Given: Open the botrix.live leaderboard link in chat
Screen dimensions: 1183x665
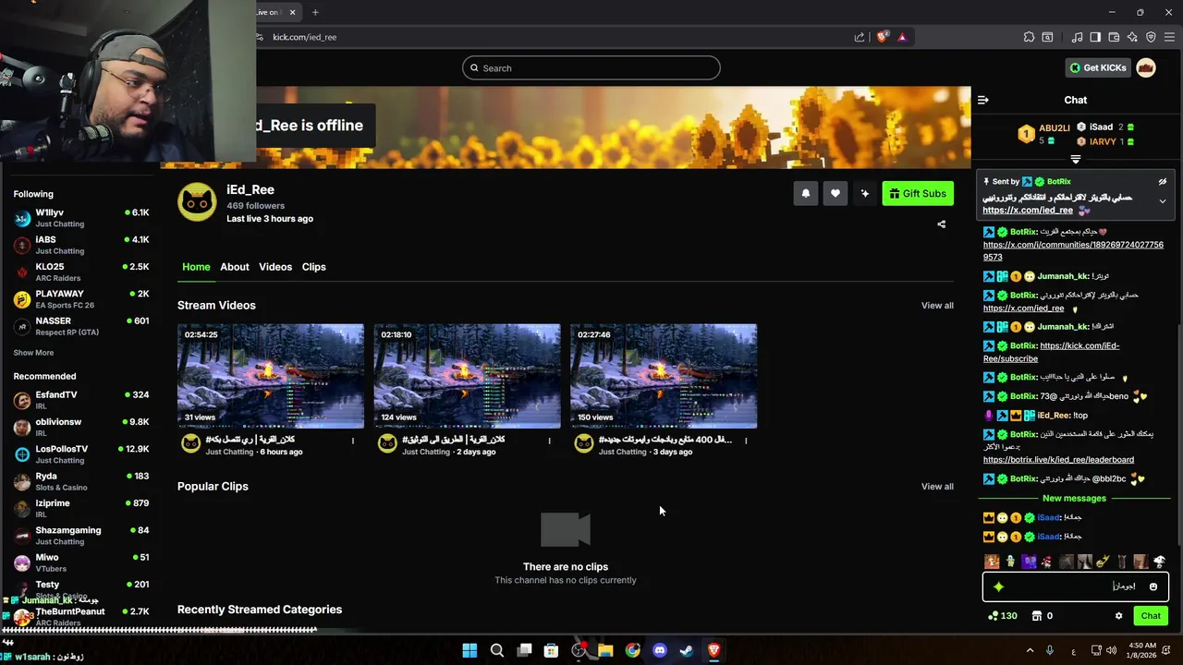Looking at the screenshot, I should [x=1058, y=460].
